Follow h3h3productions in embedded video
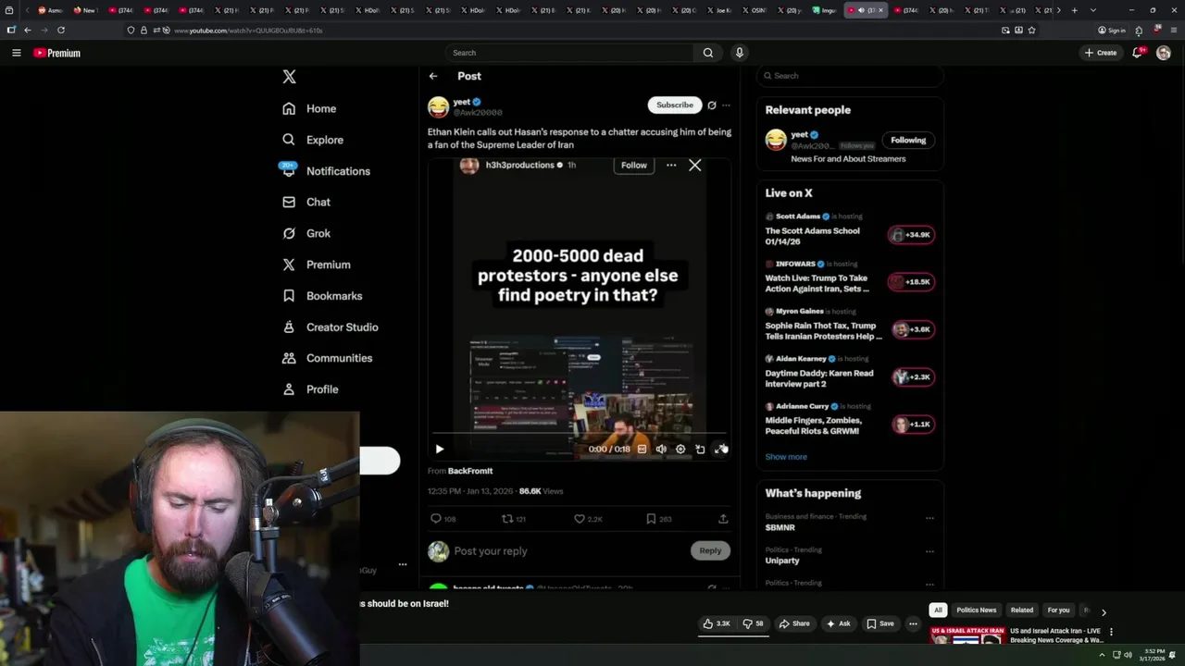 [633, 165]
